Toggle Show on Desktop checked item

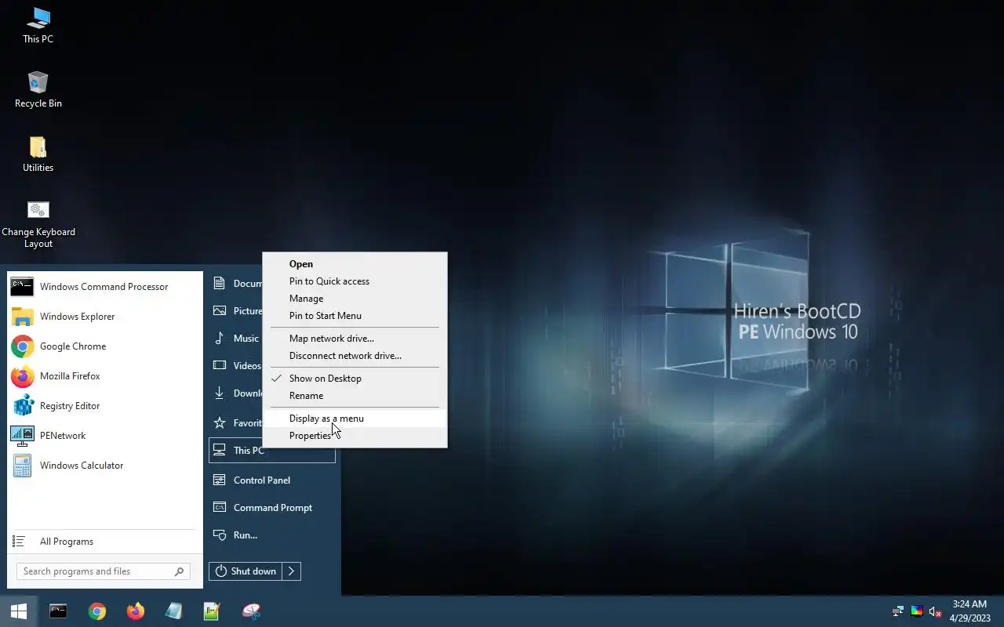click(x=355, y=379)
